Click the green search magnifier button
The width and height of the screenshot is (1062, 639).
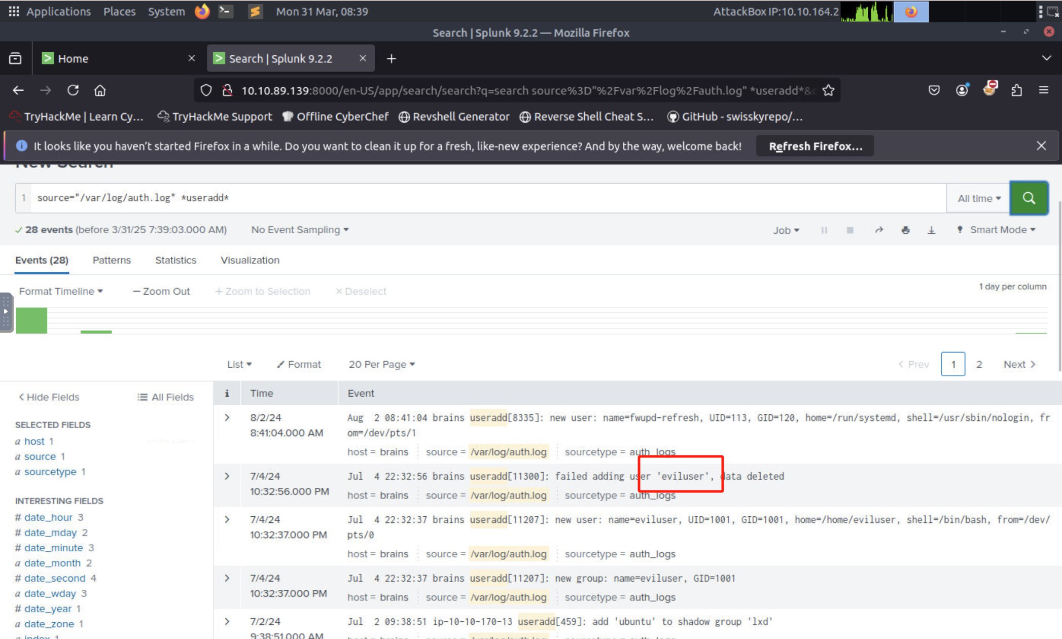1029,198
